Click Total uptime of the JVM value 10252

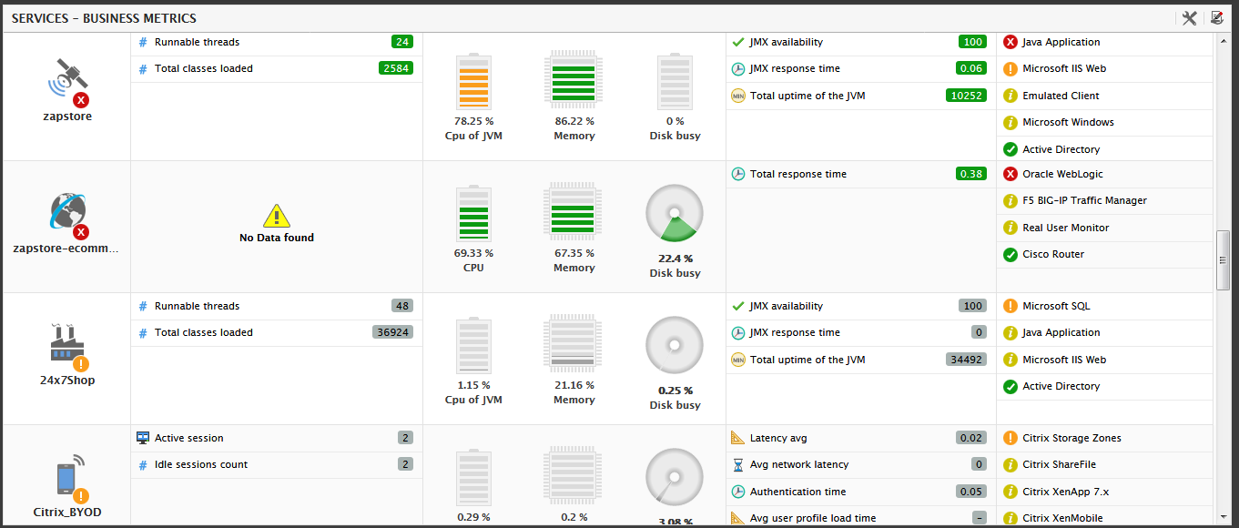pyautogui.click(x=967, y=96)
